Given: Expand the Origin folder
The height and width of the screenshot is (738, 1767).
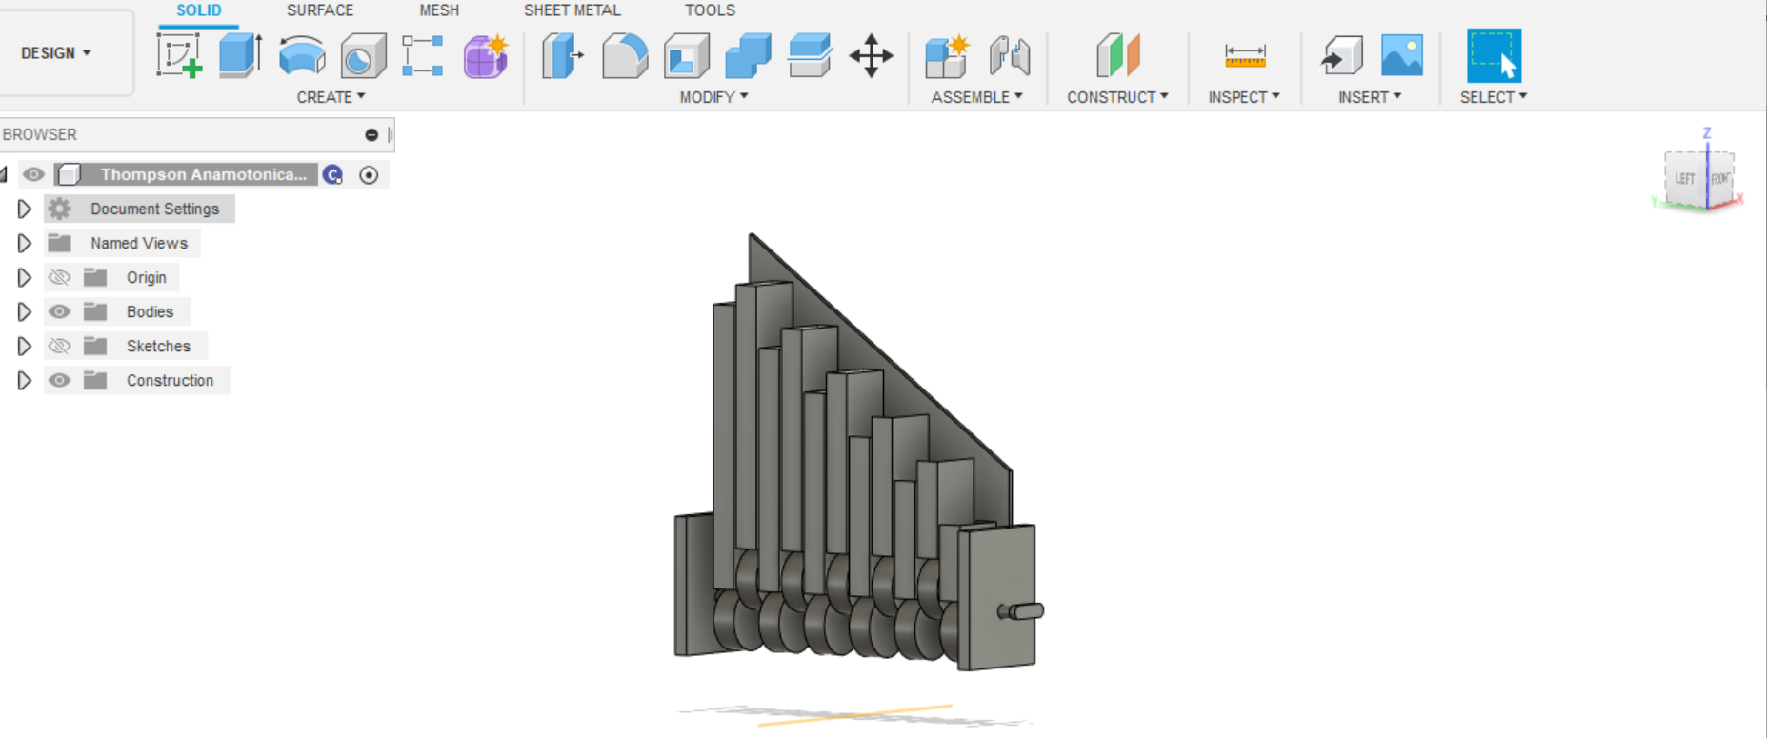Looking at the screenshot, I should point(25,277).
